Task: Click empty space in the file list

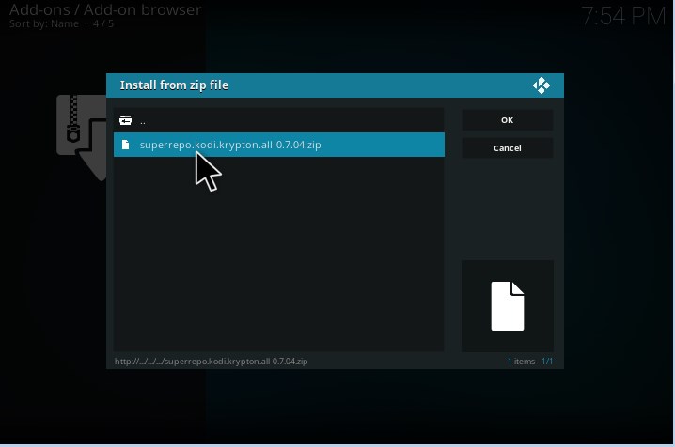Action: point(278,254)
